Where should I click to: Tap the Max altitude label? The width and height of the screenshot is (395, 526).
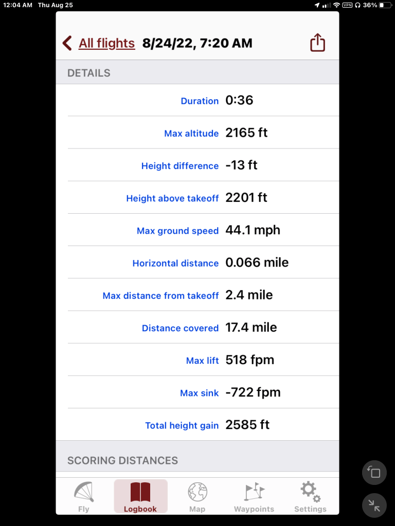191,134
